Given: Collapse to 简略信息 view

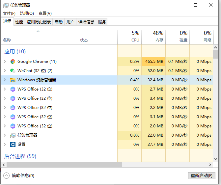Looking at the screenshot, I should (19, 176).
